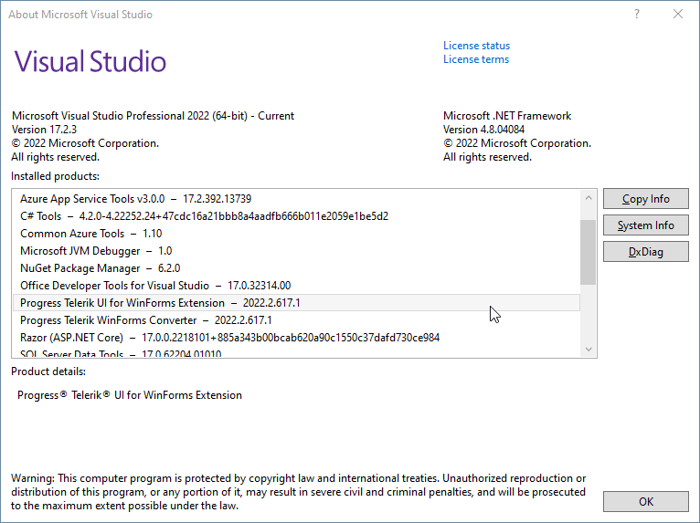Open the License status link
700x523 pixels.
476,46
